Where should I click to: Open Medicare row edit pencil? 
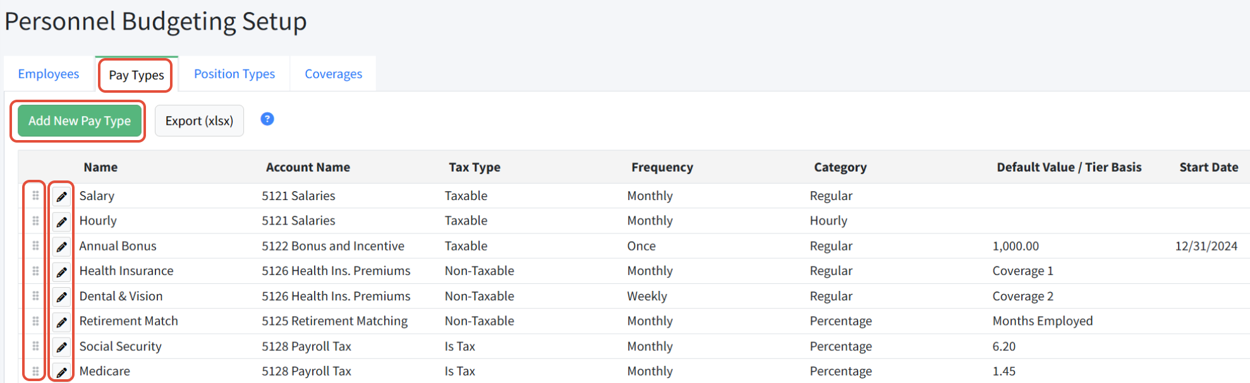pyautogui.click(x=61, y=372)
